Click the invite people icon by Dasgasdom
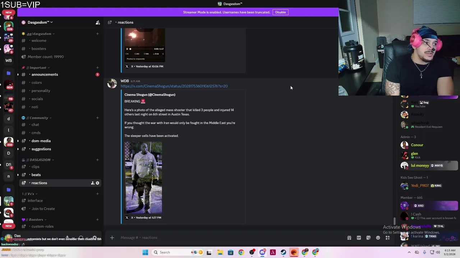The image size is (460, 258). (x=98, y=22)
